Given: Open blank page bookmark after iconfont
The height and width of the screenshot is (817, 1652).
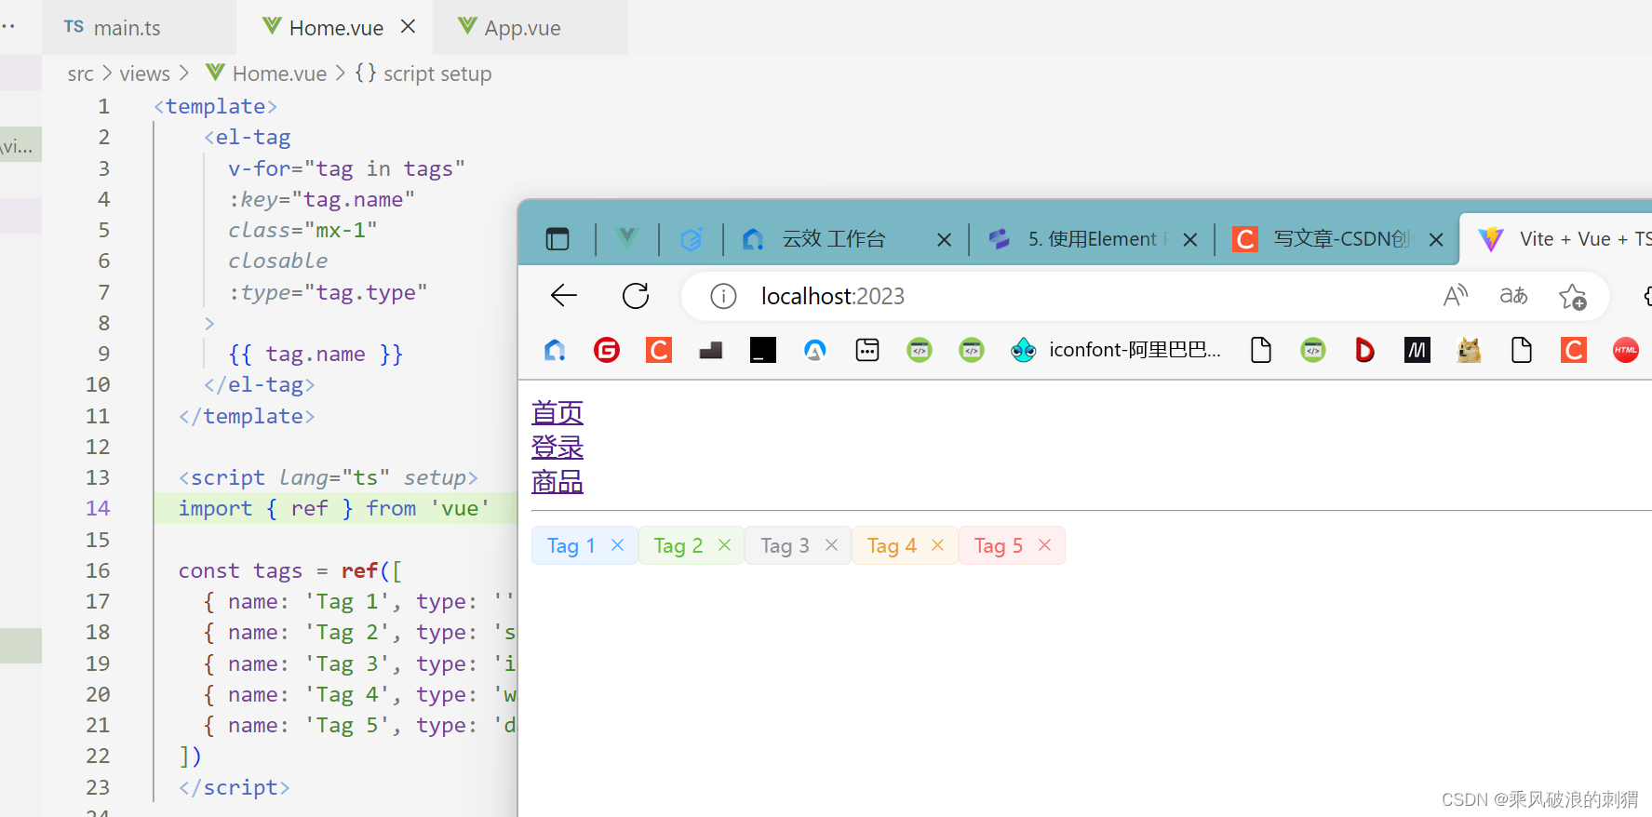Looking at the screenshot, I should pos(1261,350).
